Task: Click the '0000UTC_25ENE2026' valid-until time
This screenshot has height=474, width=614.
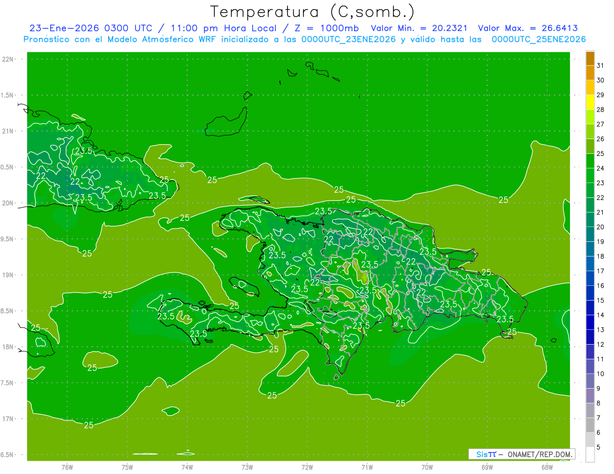Action: [x=538, y=39]
